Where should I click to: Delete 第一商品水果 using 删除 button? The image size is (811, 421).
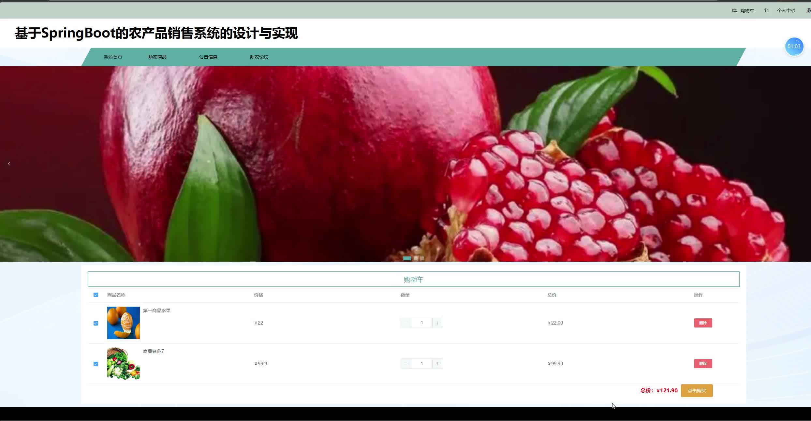point(703,323)
